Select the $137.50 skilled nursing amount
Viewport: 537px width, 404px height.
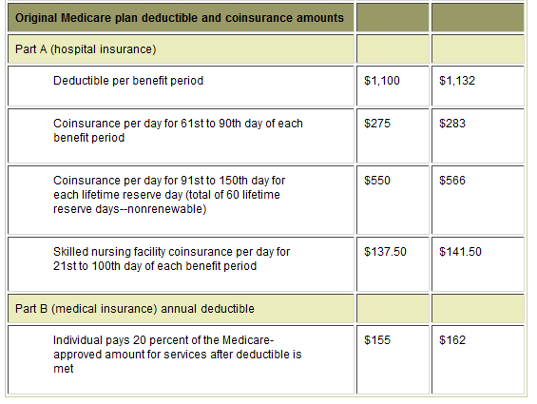point(385,252)
